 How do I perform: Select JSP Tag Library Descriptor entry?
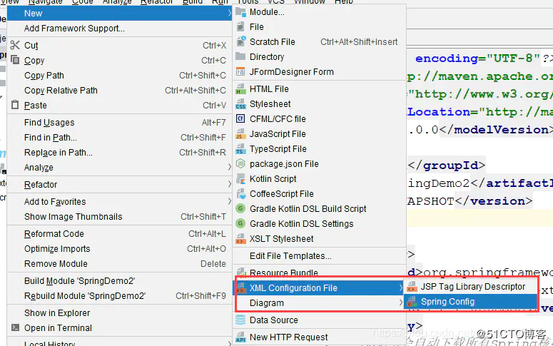point(470,287)
